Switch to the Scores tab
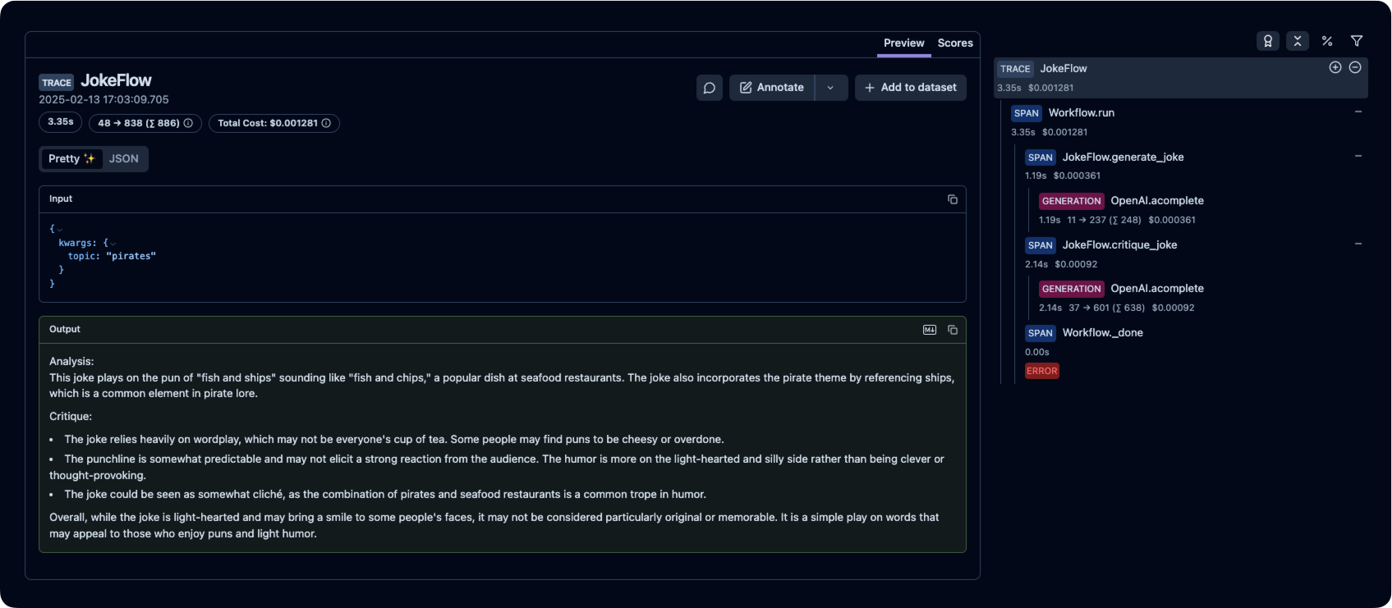This screenshot has height=608, width=1392. pyautogui.click(x=955, y=43)
